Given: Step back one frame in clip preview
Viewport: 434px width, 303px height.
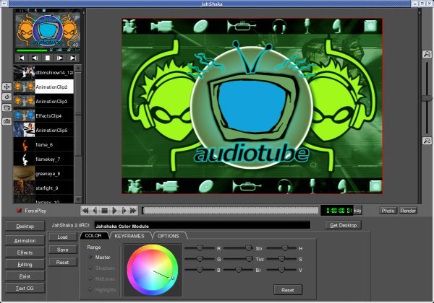Looking at the screenshot, I should click(34, 58).
